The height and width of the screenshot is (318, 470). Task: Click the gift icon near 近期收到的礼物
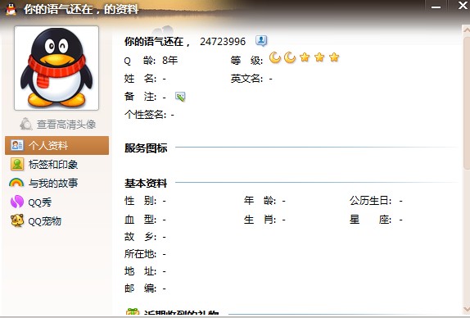[132, 312]
